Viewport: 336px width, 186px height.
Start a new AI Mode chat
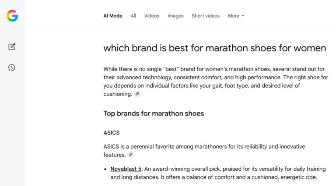click(12, 47)
